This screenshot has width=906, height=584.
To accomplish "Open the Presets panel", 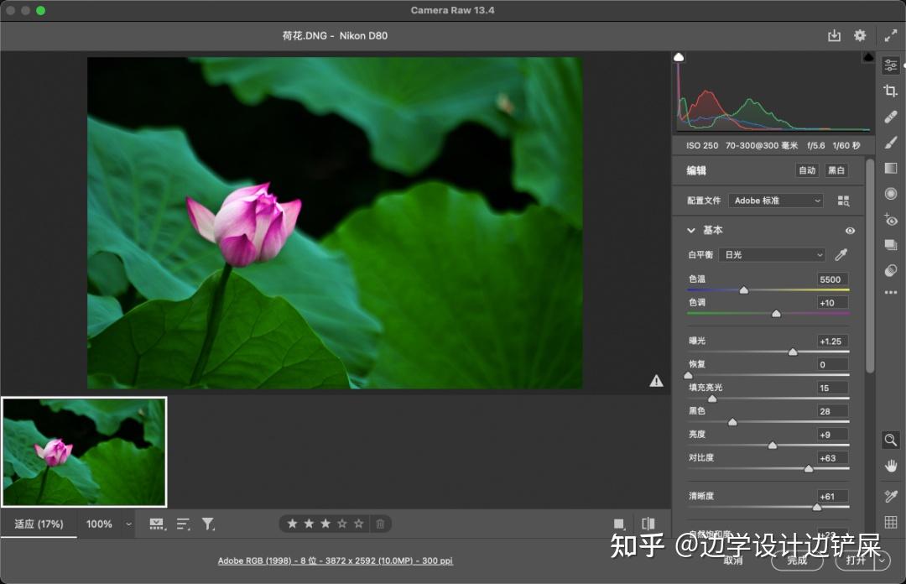I will tap(890, 245).
